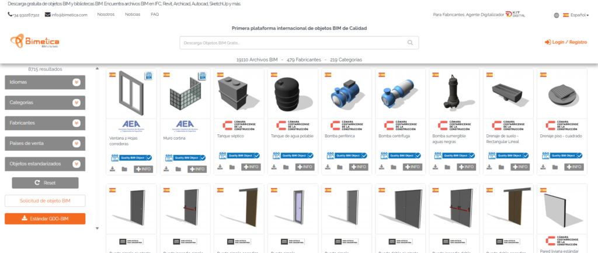Viewport: 598px width, 253px height.
Task: Open folder icon under Muro cortina
Action: point(178,169)
